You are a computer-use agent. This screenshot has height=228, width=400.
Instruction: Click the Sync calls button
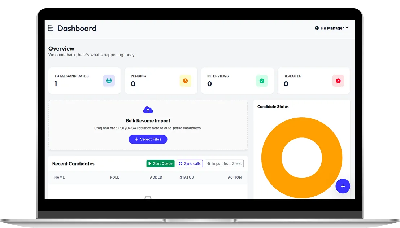tap(190, 163)
